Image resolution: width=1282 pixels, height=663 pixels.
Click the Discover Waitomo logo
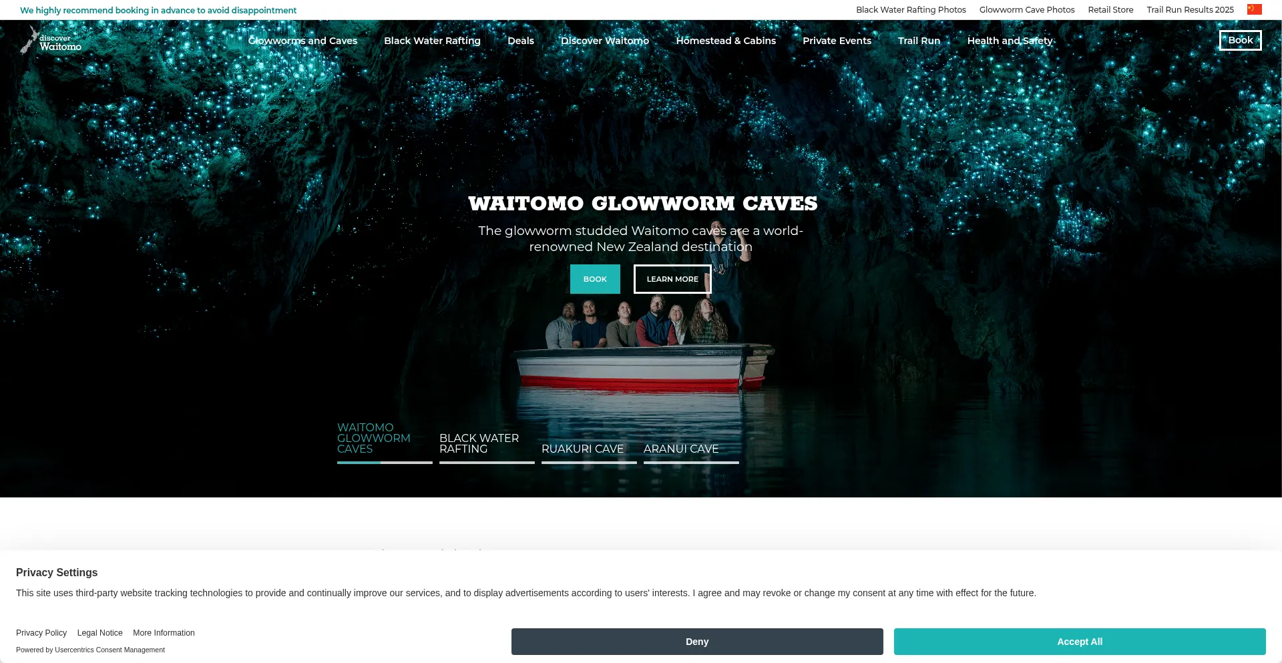coord(51,40)
